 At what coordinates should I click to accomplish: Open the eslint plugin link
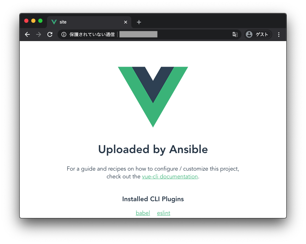click(x=164, y=213)
